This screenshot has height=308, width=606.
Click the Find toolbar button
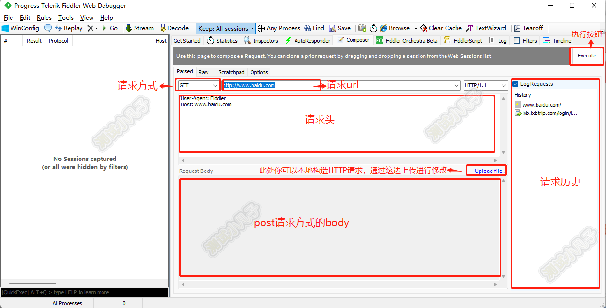click(314, 28)
